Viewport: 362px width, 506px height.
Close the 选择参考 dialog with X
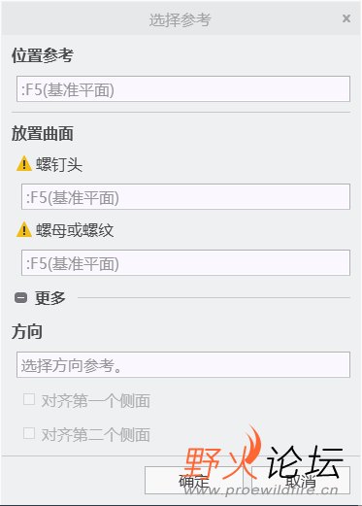pyautogui.click(x=346, y=18)
